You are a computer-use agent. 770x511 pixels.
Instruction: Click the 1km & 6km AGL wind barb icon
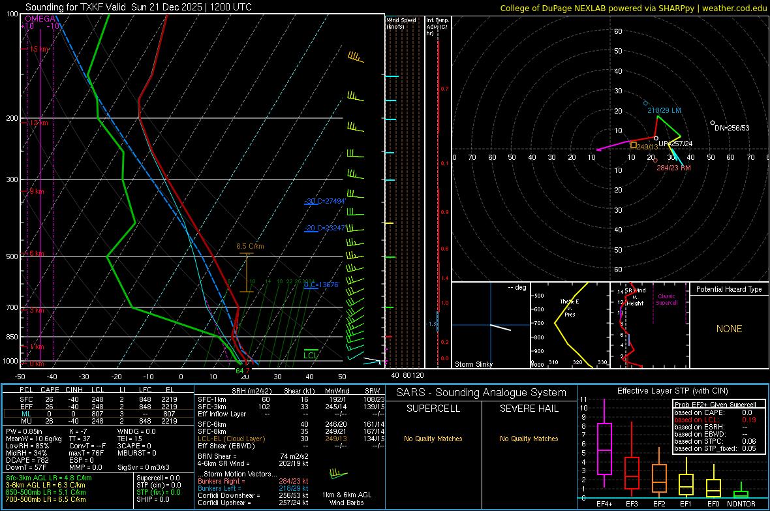coord(338,474)
